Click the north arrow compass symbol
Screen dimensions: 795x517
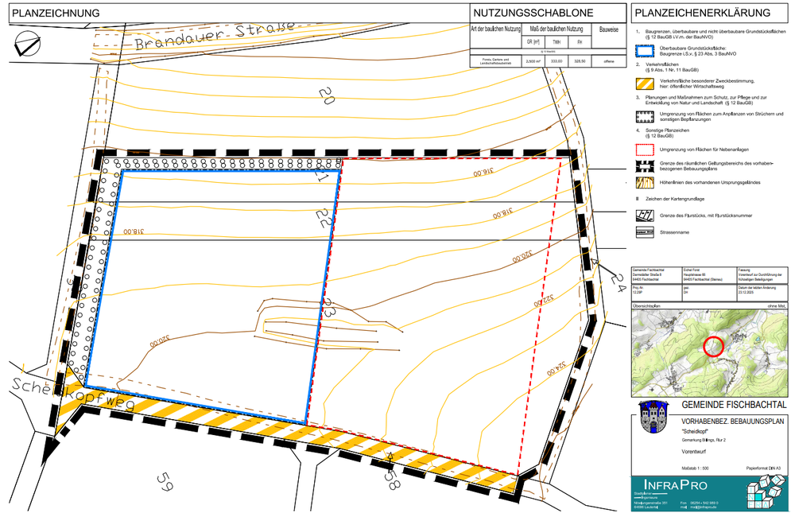25,41
